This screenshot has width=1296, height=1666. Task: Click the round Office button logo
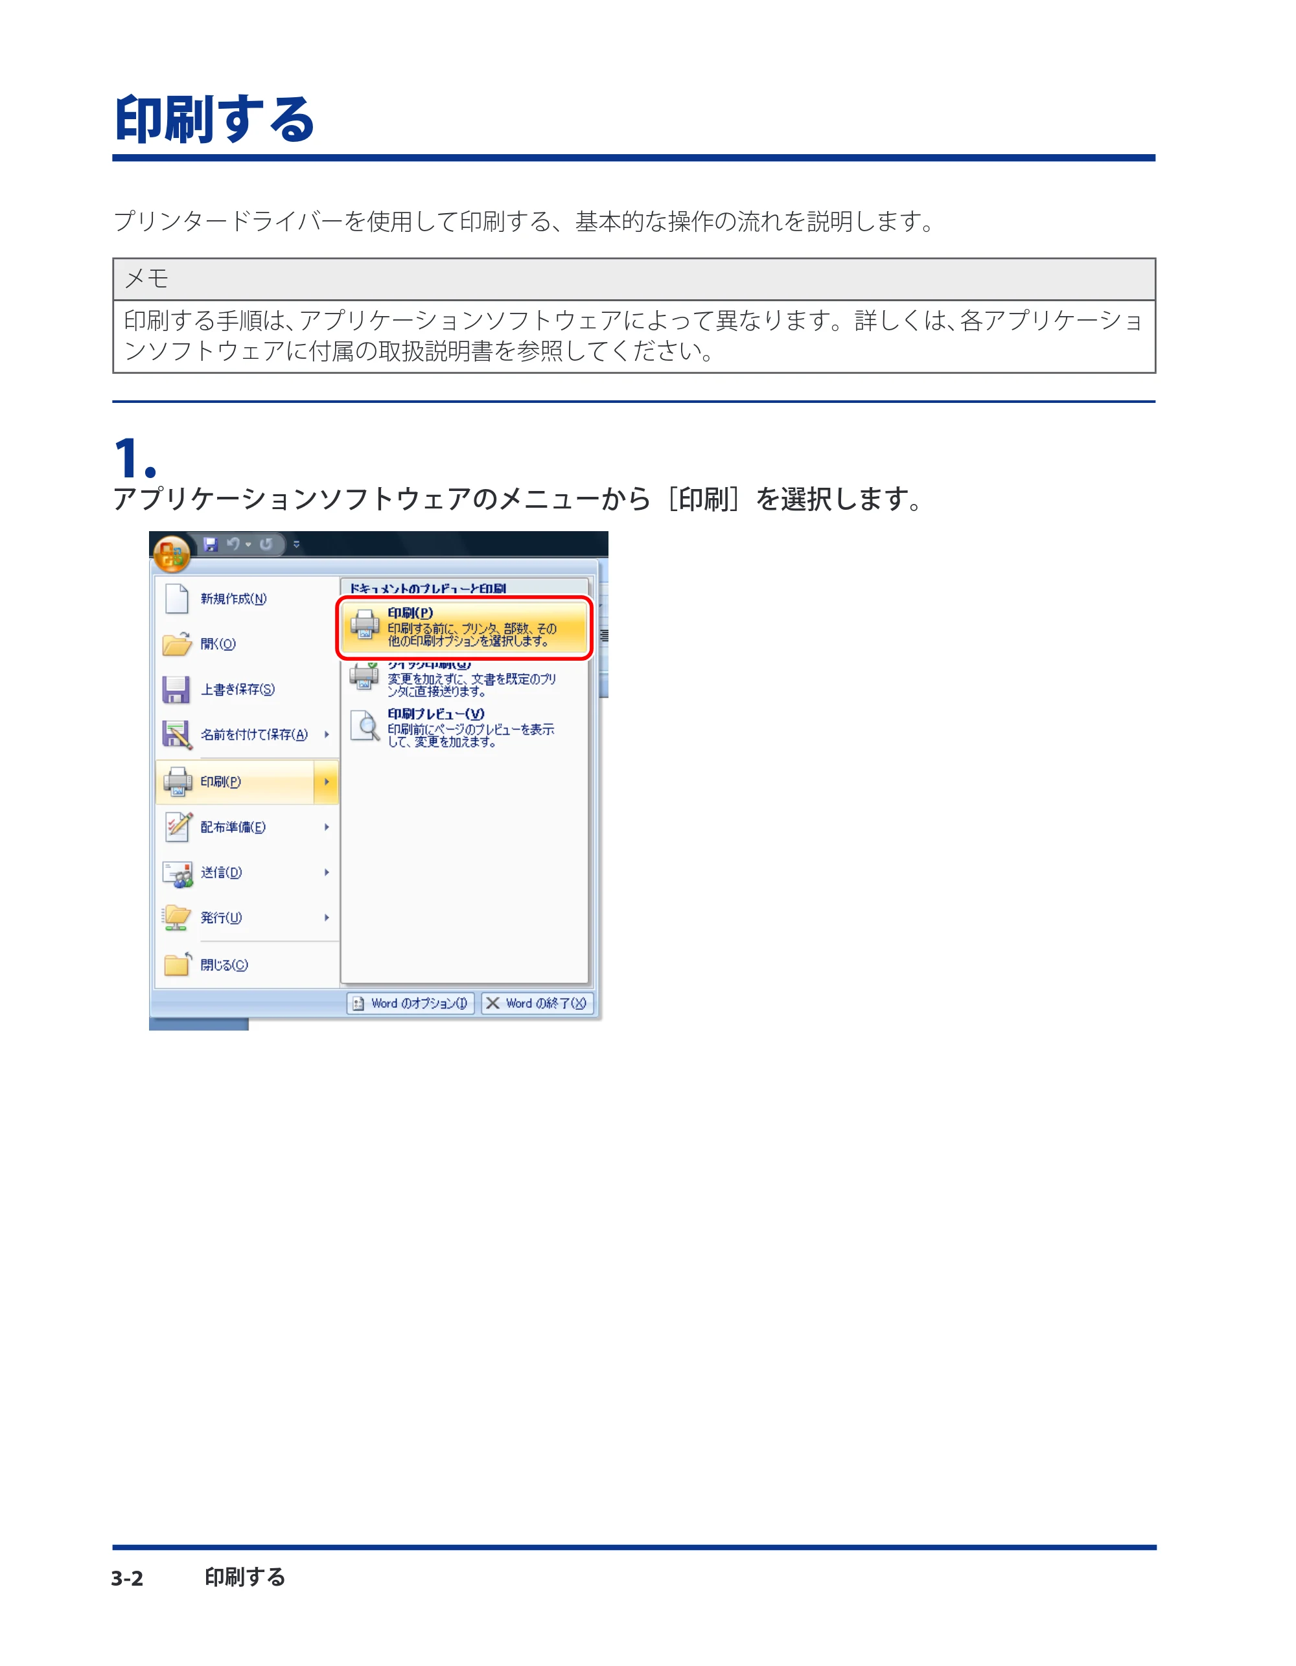172,554
